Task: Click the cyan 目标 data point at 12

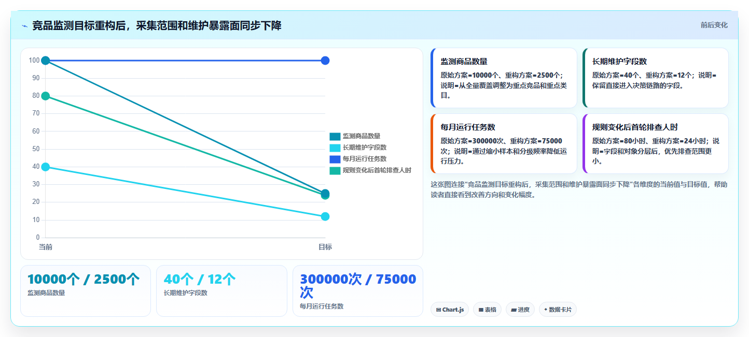Action: tap(325, 216)
